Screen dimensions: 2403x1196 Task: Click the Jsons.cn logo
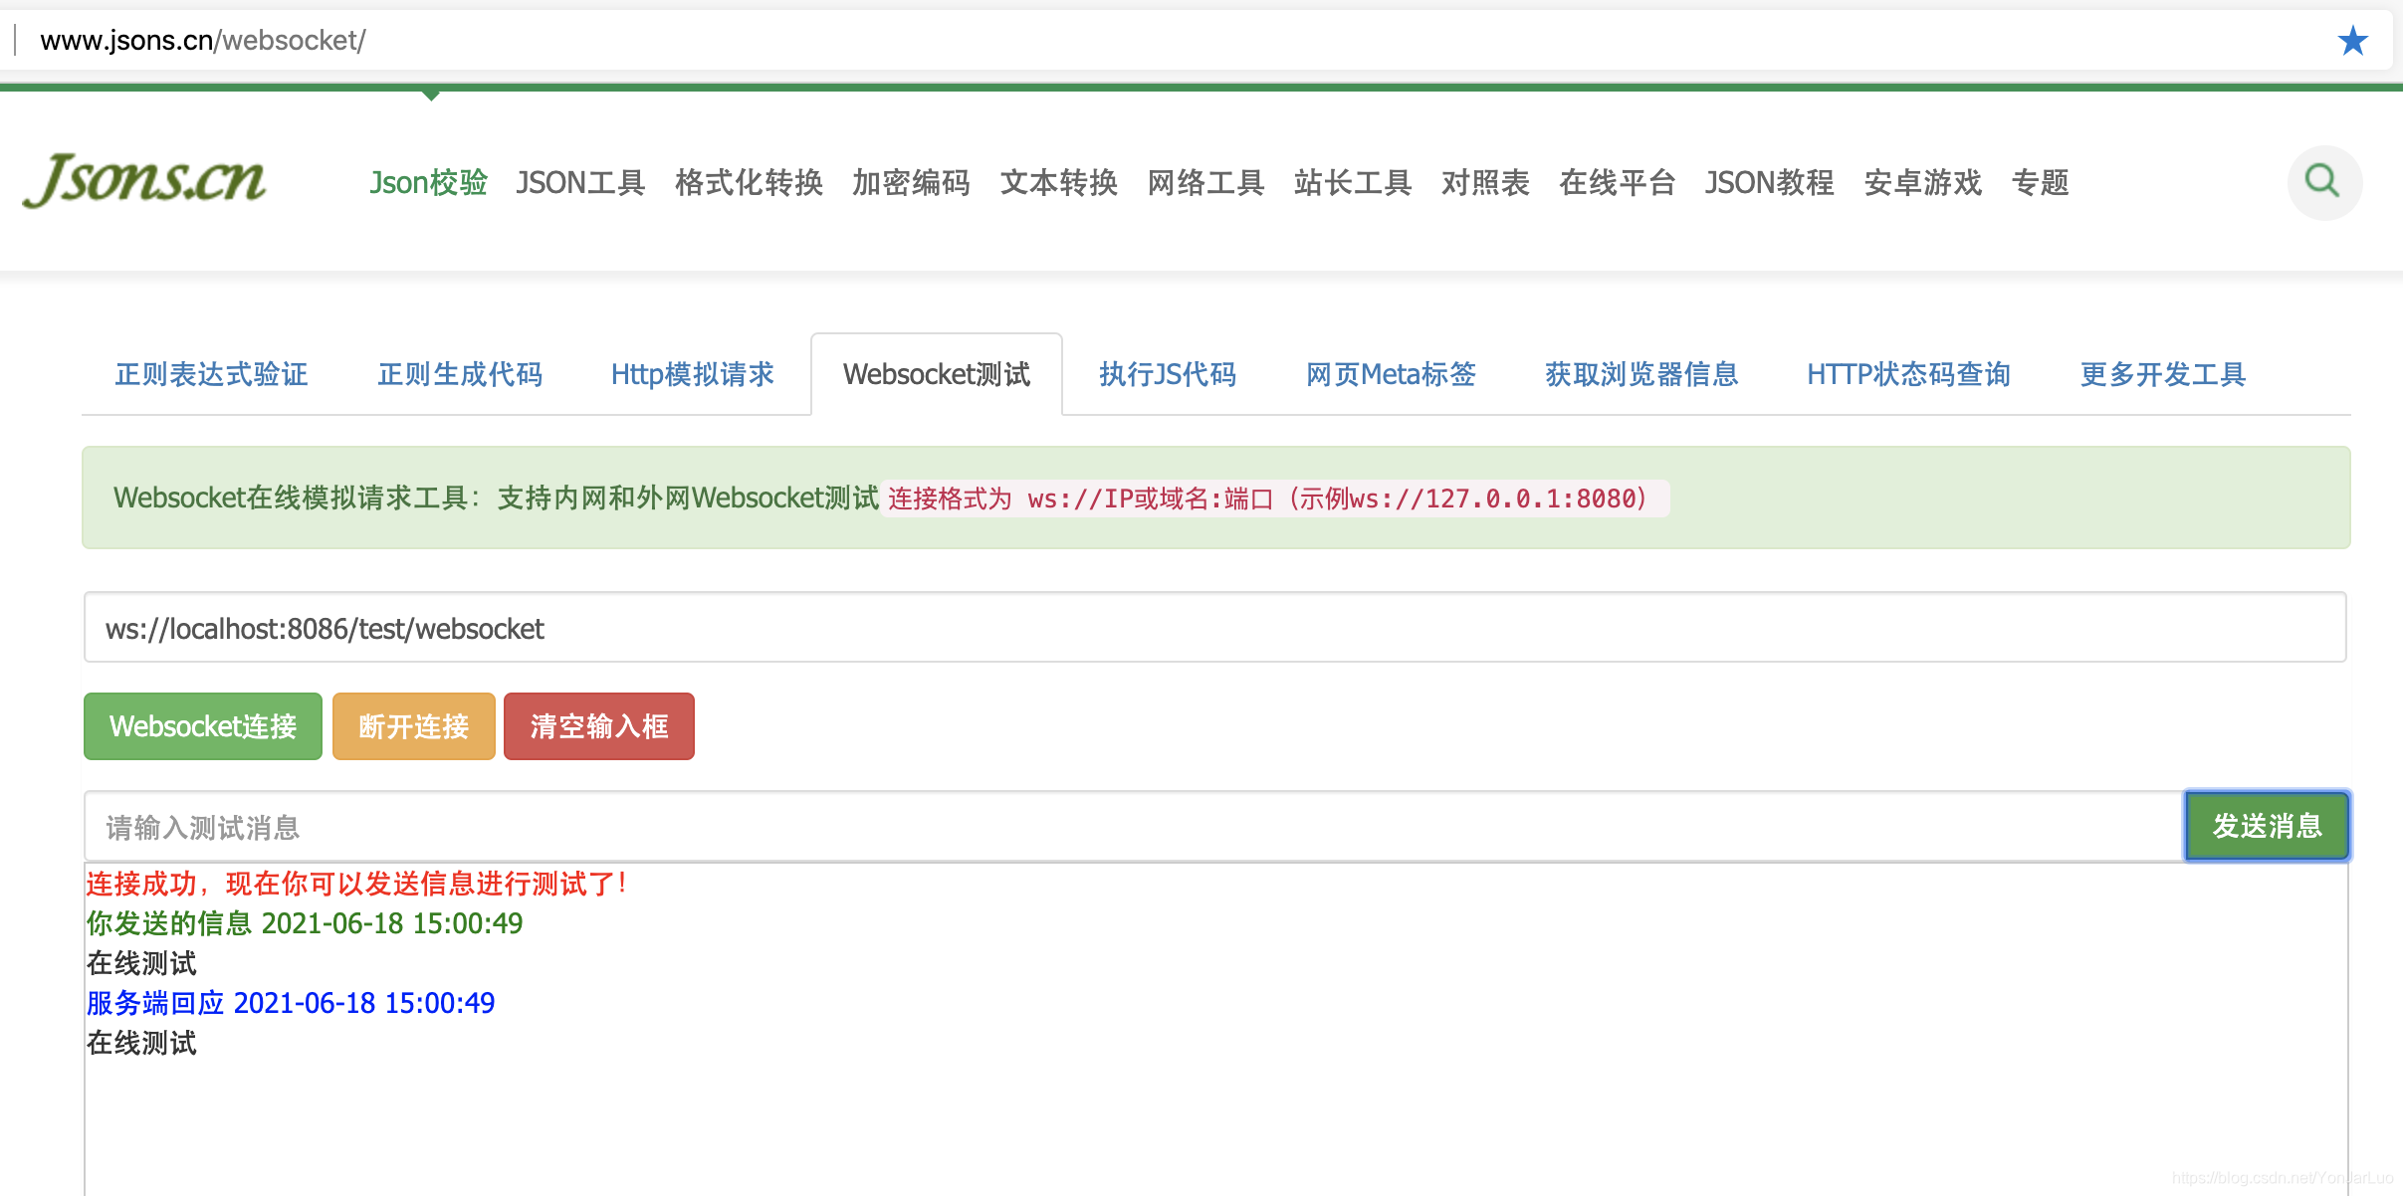tap(145, 180)
